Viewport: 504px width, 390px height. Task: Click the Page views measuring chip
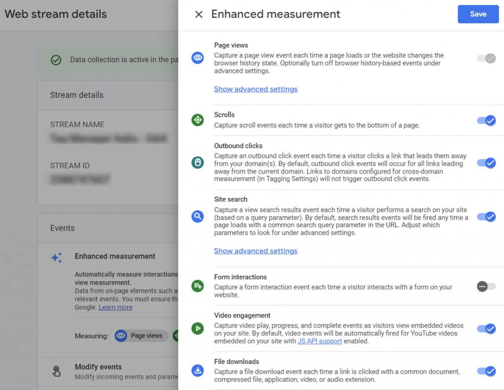coord(141,336)
